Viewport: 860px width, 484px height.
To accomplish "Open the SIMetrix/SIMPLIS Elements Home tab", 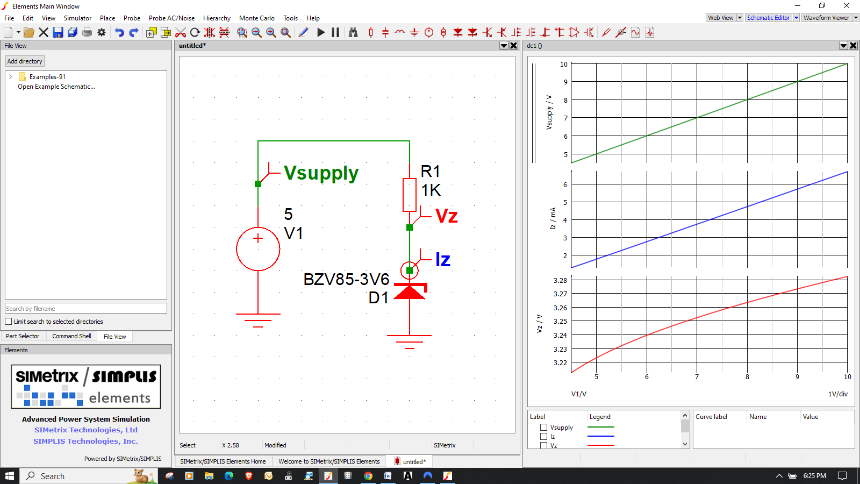I will pyautogui.click(x=223, y=461).
